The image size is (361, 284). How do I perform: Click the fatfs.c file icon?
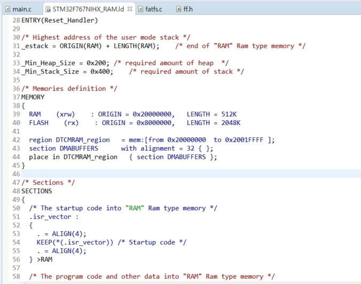pyautogui.click(x=140, y=9)
